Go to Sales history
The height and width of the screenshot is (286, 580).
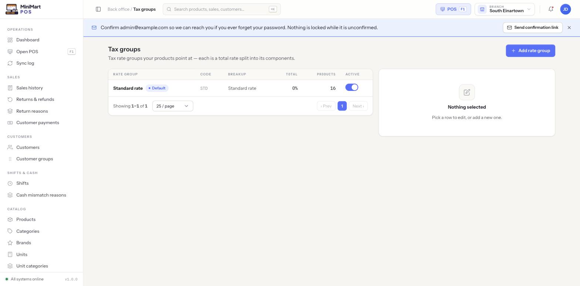[x=41, y=88]
